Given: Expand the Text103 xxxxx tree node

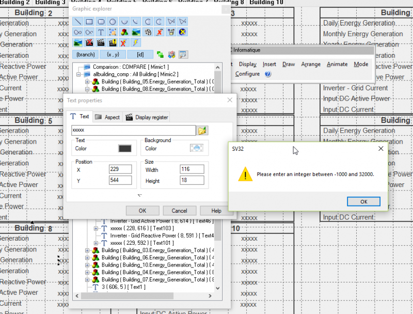Looking at the screenshot, I should click(96, 228).
